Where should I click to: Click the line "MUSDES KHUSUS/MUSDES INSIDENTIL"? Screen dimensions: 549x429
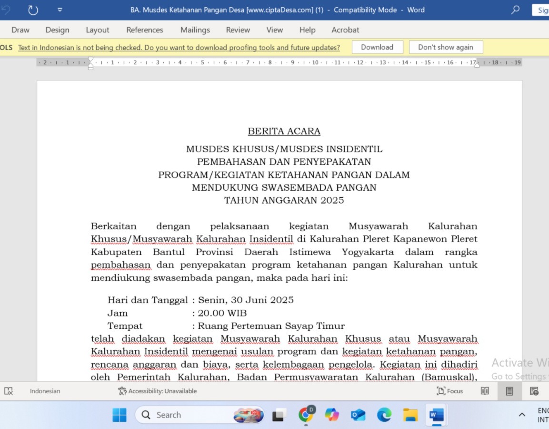(284, 149)
